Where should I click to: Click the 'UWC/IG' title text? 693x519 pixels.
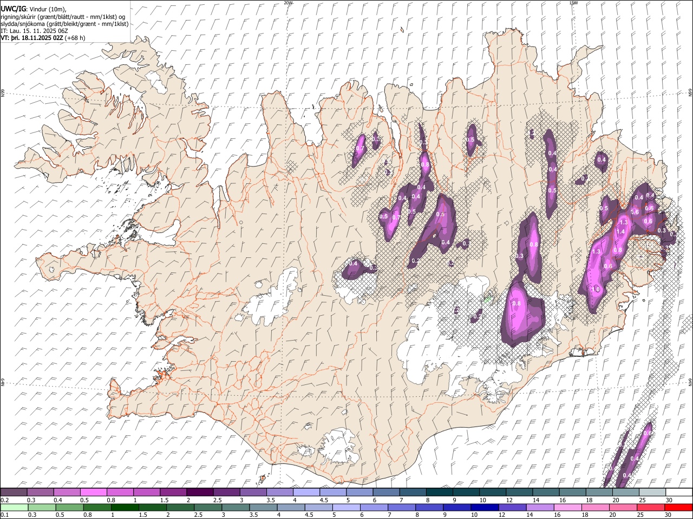click(13, 9)
